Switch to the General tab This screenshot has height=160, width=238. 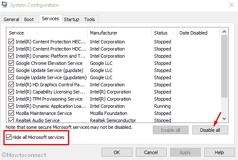coord(11,19)
